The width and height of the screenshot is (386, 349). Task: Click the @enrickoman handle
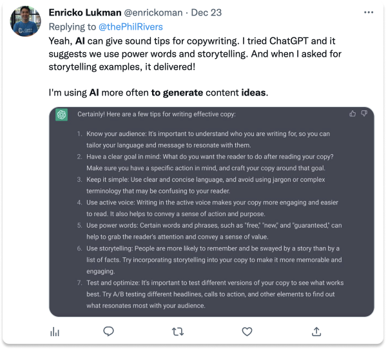[153, 12]
